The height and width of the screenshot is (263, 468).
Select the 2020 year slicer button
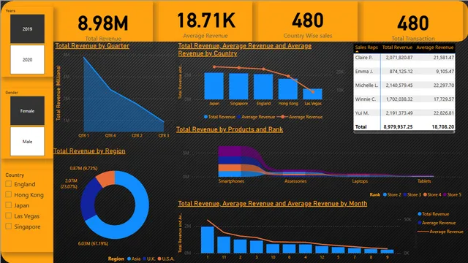point(27,60)
